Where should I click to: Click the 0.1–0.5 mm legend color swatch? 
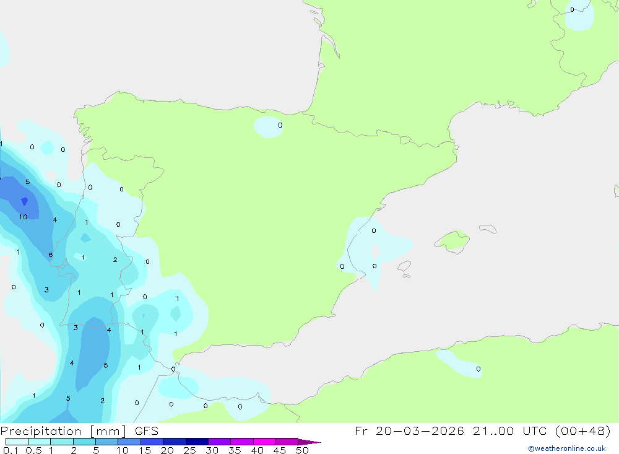pos(17,442)
